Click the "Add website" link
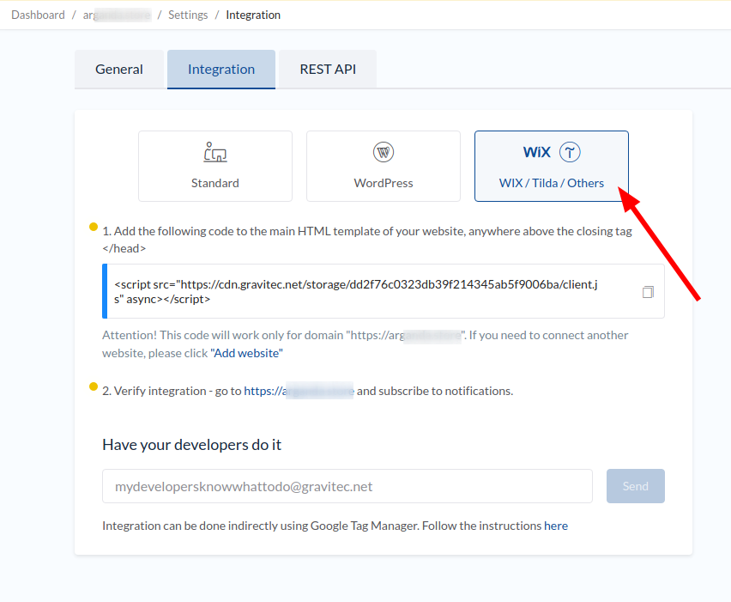Image resolution: width=731 pixels, height=602 pixels. coord(246,353)
